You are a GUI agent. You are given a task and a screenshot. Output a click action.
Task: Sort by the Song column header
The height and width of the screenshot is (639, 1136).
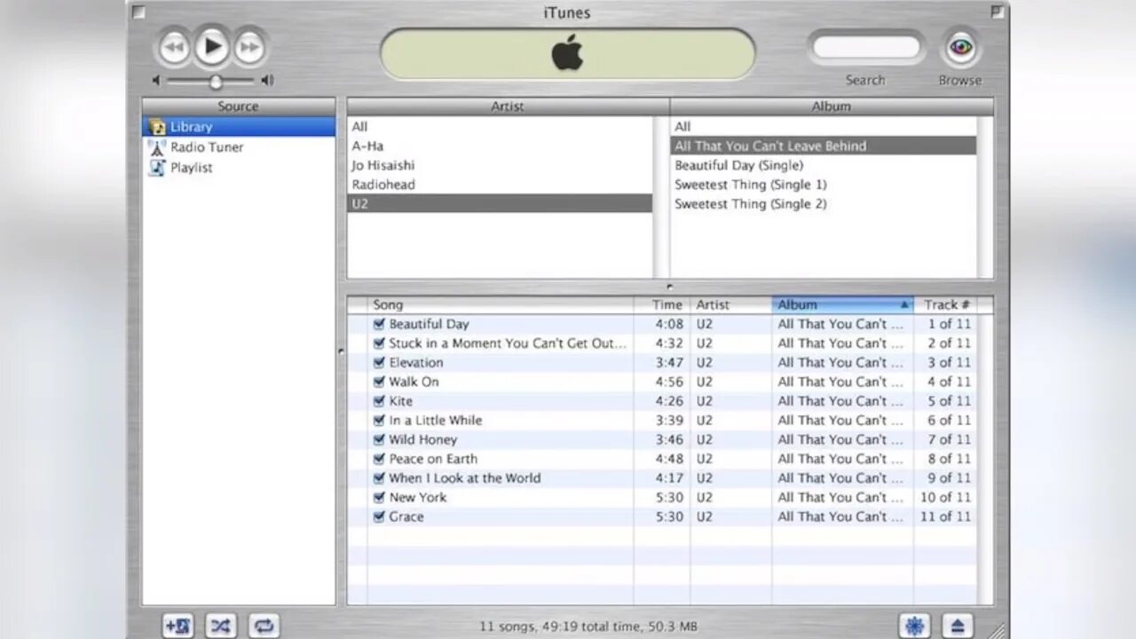click(500, 304)
